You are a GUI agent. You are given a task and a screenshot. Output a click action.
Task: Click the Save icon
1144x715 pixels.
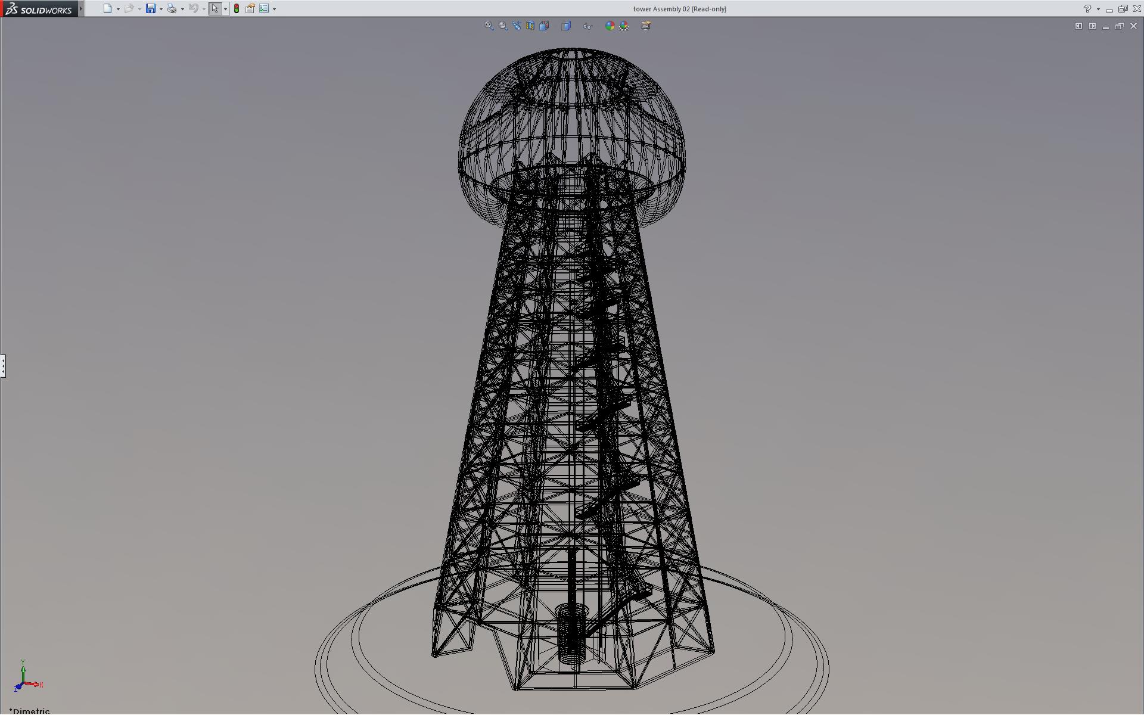(x=151, y=8)
